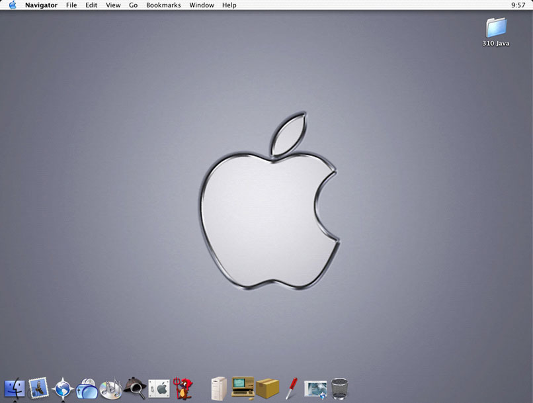Open System Preferences in the dock
The width and height of the screenshot is (533, 403).
click(x=159, y=388)
